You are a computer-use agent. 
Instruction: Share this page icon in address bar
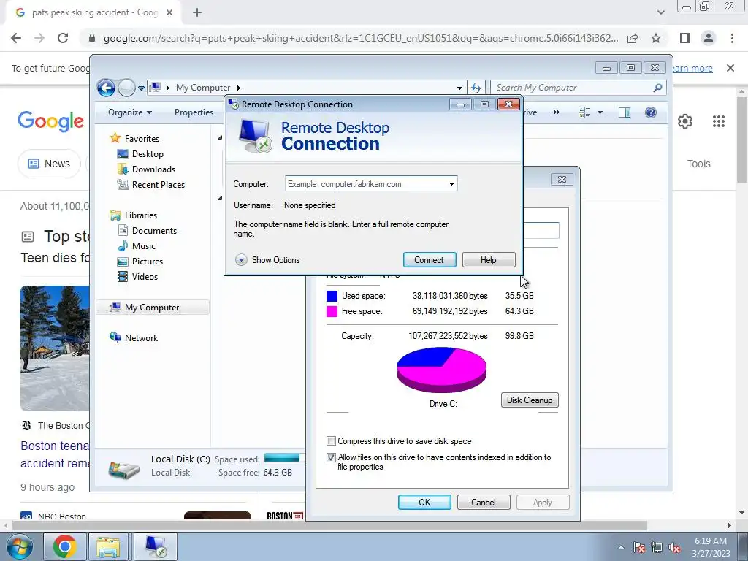click(x=633, y=38)
